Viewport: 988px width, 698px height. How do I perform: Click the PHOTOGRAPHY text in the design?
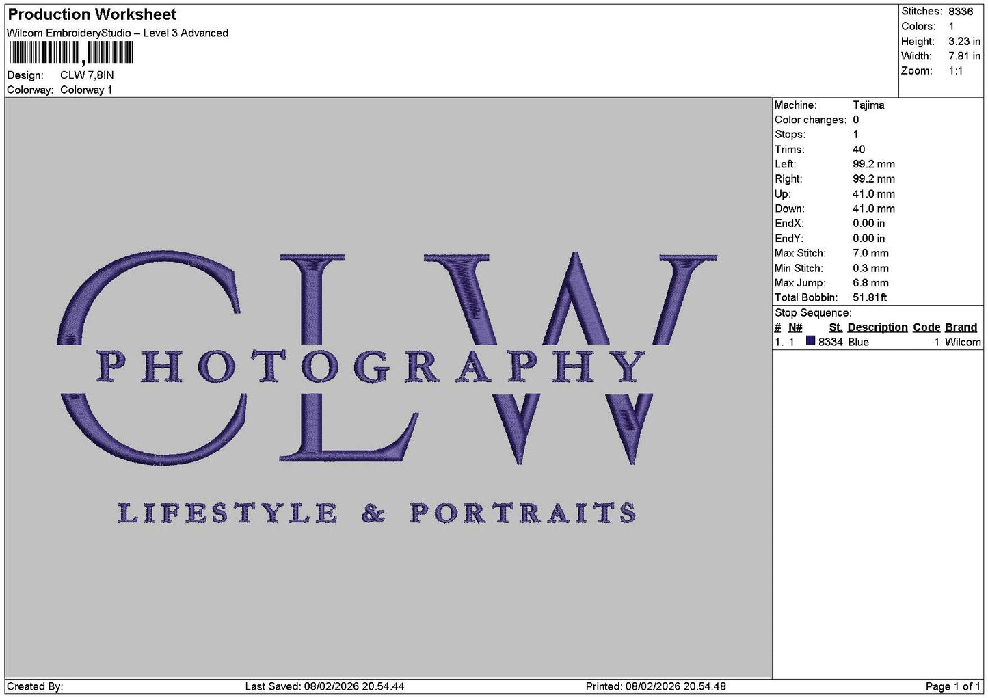371,367
